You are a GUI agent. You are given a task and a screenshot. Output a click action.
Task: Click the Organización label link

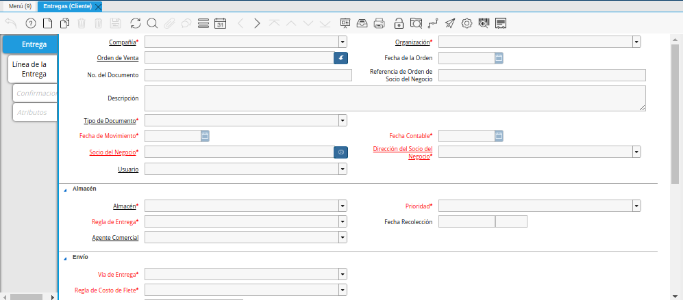(x=412, y=42)
